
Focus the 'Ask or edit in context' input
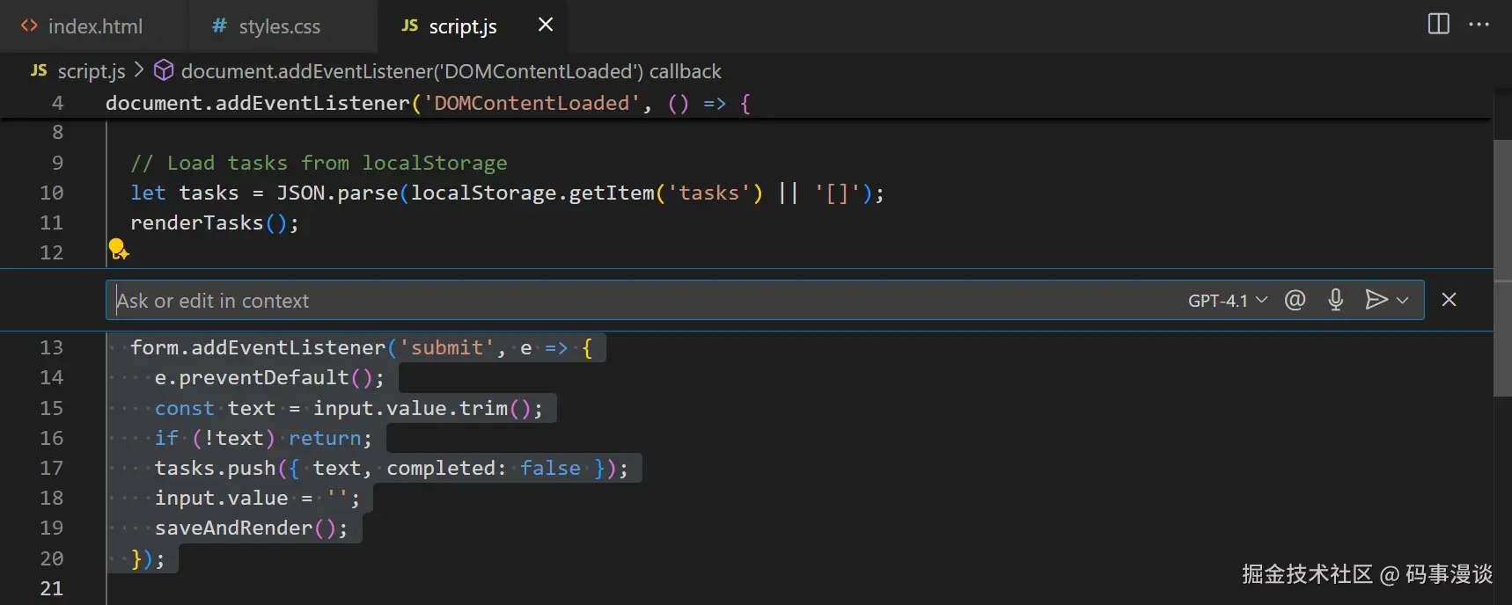point(616,301)
